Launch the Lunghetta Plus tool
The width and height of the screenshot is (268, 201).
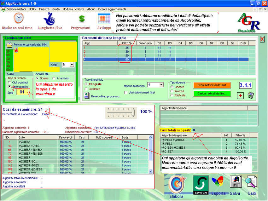tap(49, 19)
